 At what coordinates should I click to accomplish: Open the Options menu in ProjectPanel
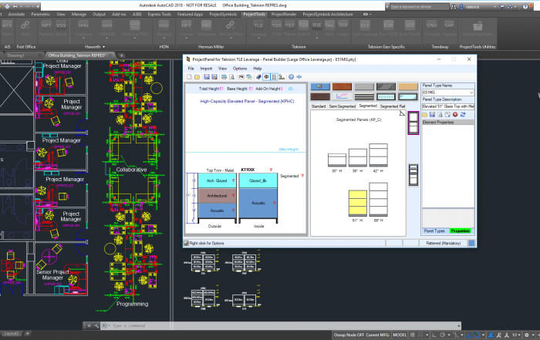240,69
